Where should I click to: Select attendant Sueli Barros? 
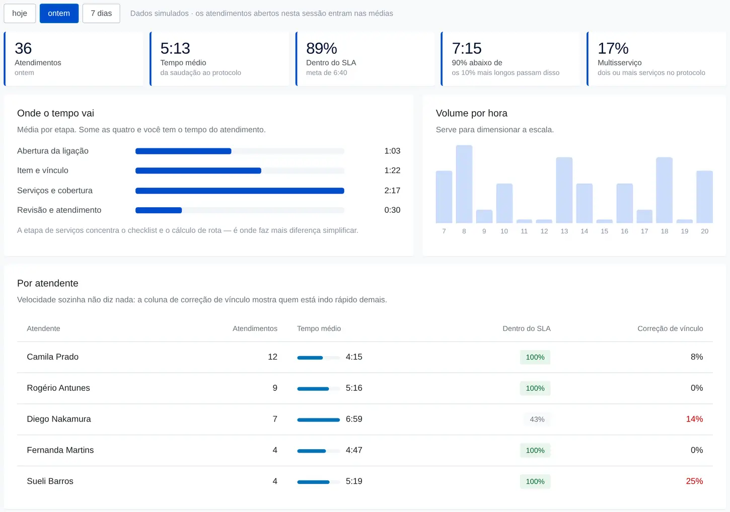[50, 482]
